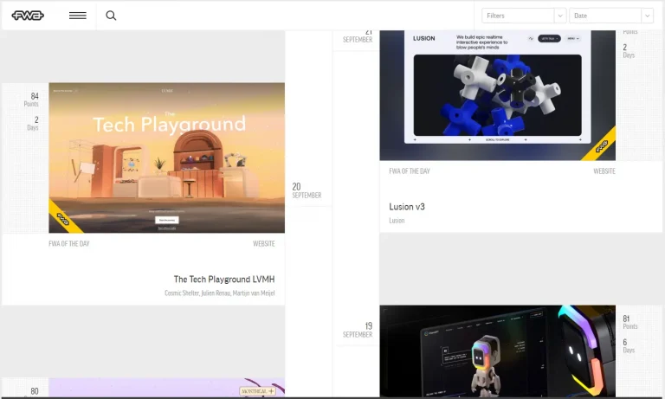This screenshot has width=665, height=399.
Task: Open the robot website thumbnail for 19 September
Action: click(498, 351)
